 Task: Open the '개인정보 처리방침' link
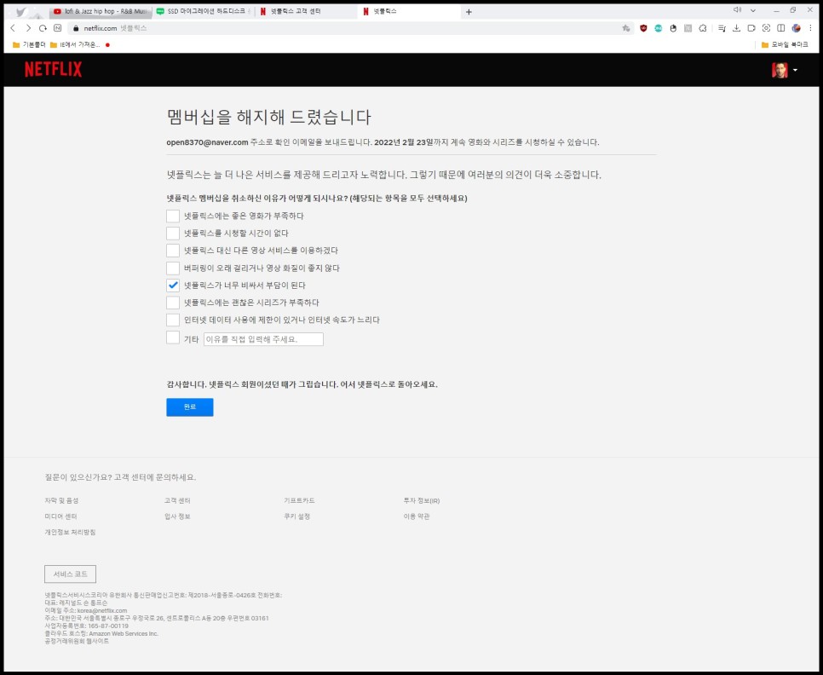pos(71,532)
